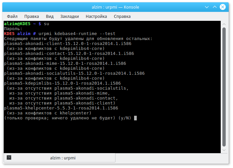The image size is (233, 168).
Task: Open the Закладки menu
Action: tap(70, 17)
